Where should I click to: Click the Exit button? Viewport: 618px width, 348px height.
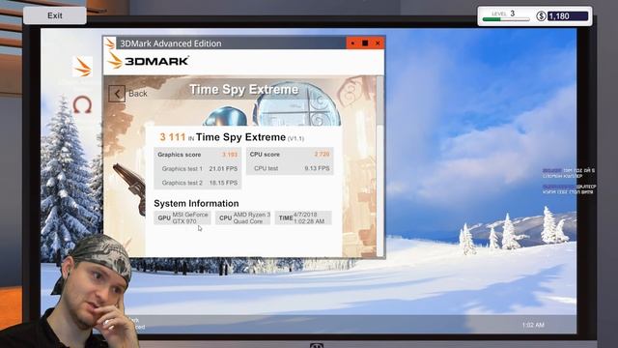coord(55,15)
